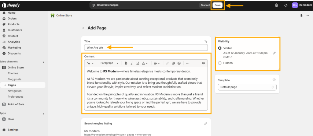
Task: Discard the unsaved changes
Action: [205, 5]
